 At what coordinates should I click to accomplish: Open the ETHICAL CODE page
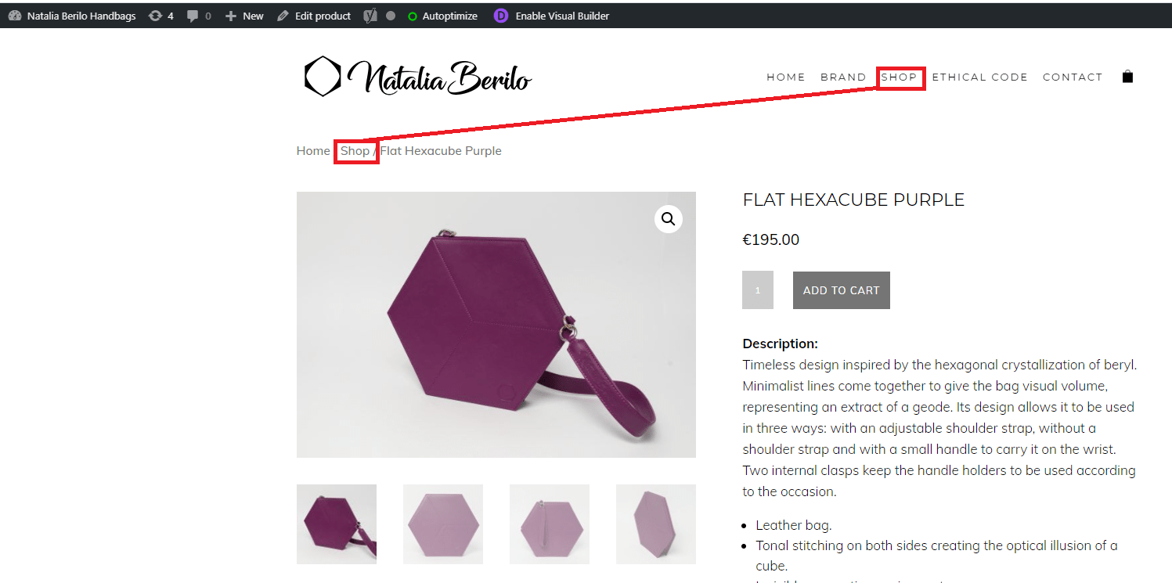coord(979,77)
